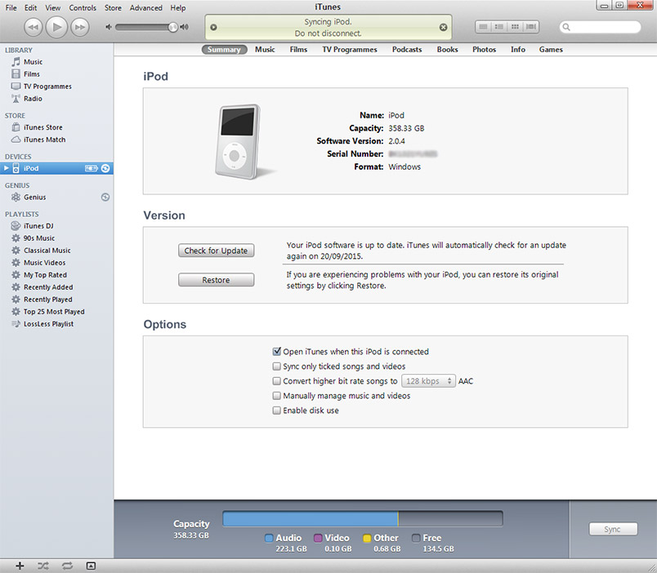
Task: Tick Manually manage music and videos
Action: (x=276, y=396)
